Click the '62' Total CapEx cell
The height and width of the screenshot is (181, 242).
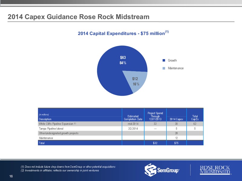[195, 124]
